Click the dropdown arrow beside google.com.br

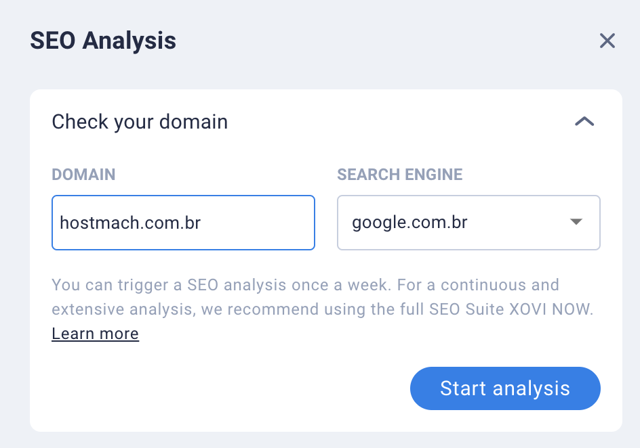pyautogui.click(x=576, y=221)
